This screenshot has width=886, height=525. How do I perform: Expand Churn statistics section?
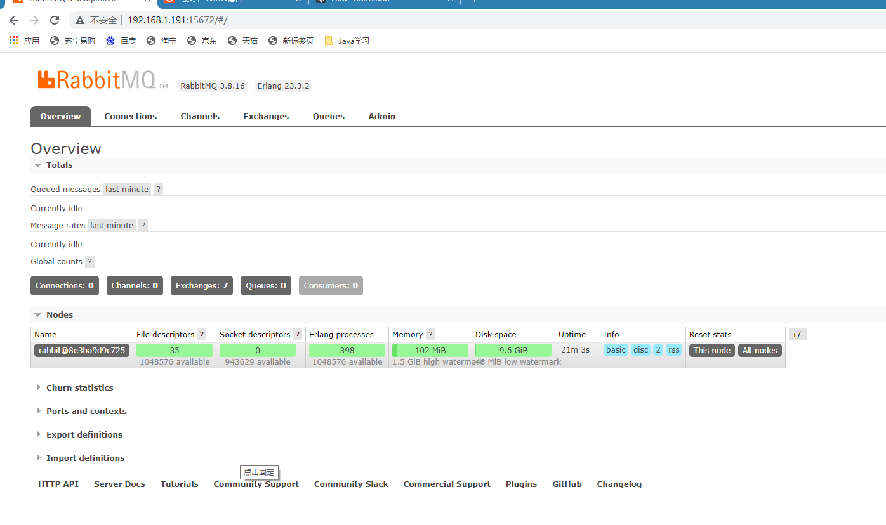74,387
